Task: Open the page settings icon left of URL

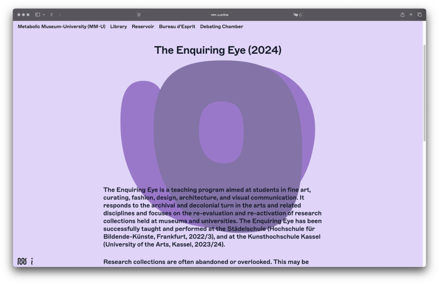Action: pos(139,15)
